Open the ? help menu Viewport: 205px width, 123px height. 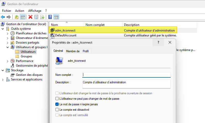[46, 11]
